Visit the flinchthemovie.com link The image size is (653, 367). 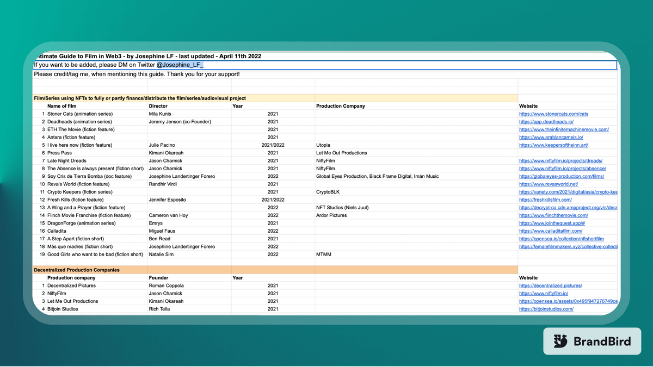[553, 215]
